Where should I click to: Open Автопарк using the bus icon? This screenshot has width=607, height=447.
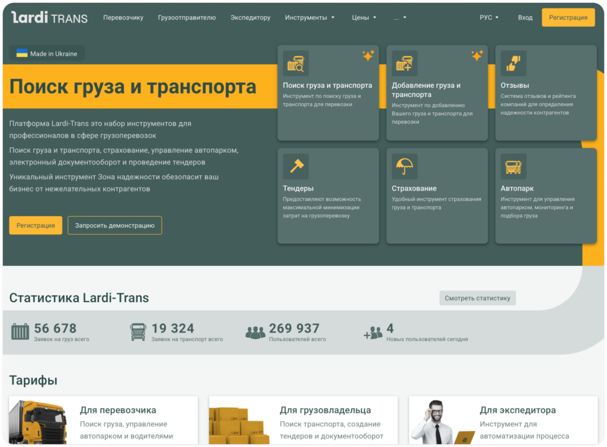pos(515,166)
